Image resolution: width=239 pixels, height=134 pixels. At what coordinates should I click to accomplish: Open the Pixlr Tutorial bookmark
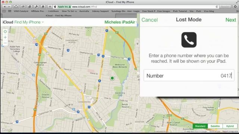click(180, 11)
